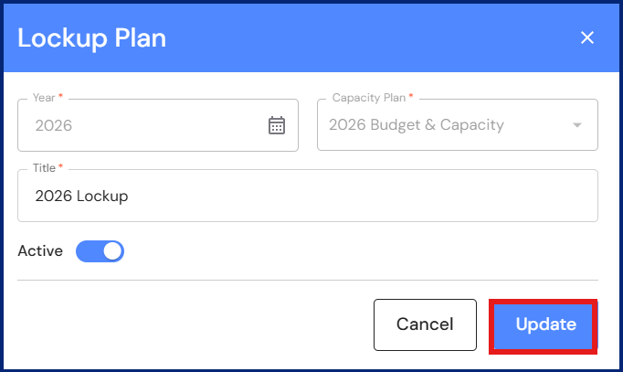Click the Capacity Plan field label
The height and width of the screenshot is (372, 623).
[x=368, y=98]
